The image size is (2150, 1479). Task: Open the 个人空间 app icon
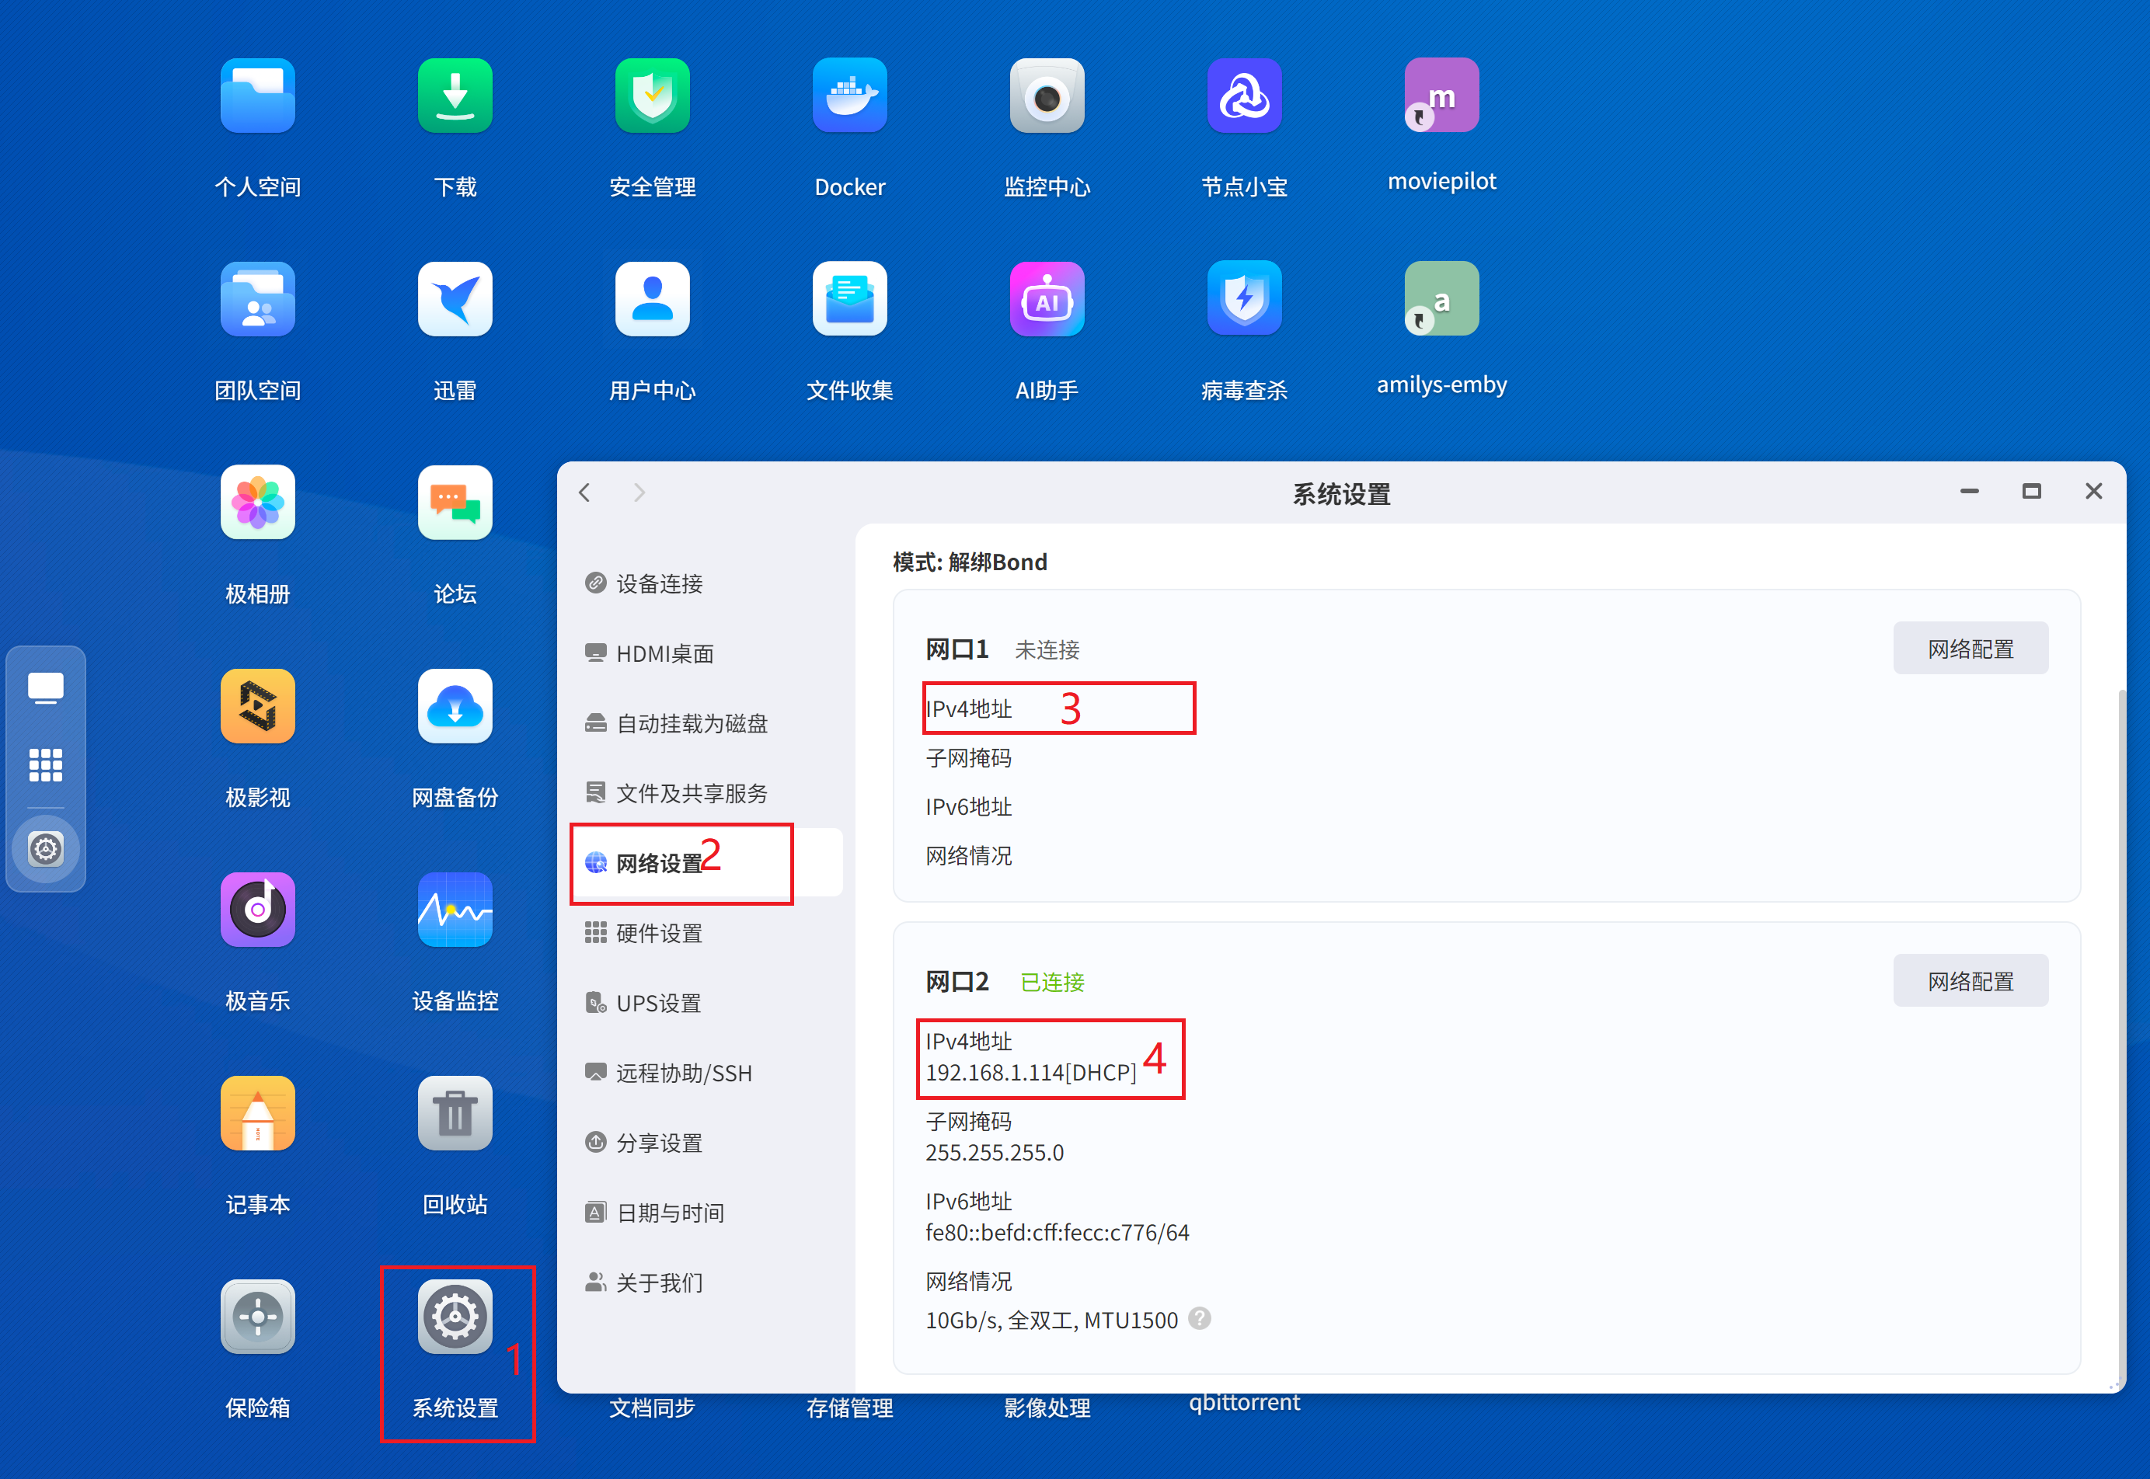[x=258, y=96]
